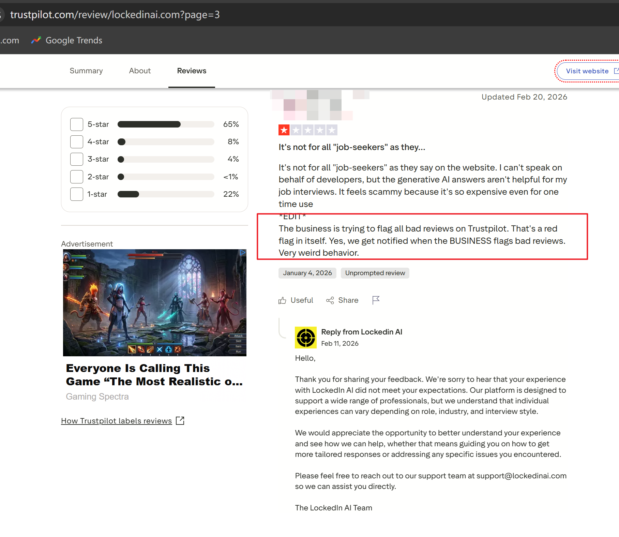
Task: Click the review title It's not for all job-seekers
Action: 352,147
